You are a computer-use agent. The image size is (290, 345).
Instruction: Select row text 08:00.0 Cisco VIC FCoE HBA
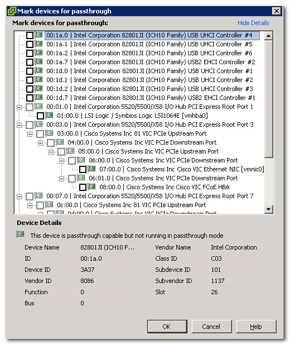[164, 187]
